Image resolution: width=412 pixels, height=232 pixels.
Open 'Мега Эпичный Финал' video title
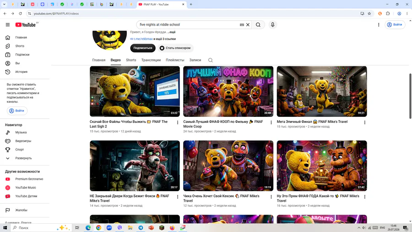[x=312, y=122]
